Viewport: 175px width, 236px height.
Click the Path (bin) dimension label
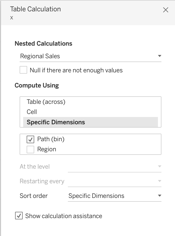click(51, 139)
